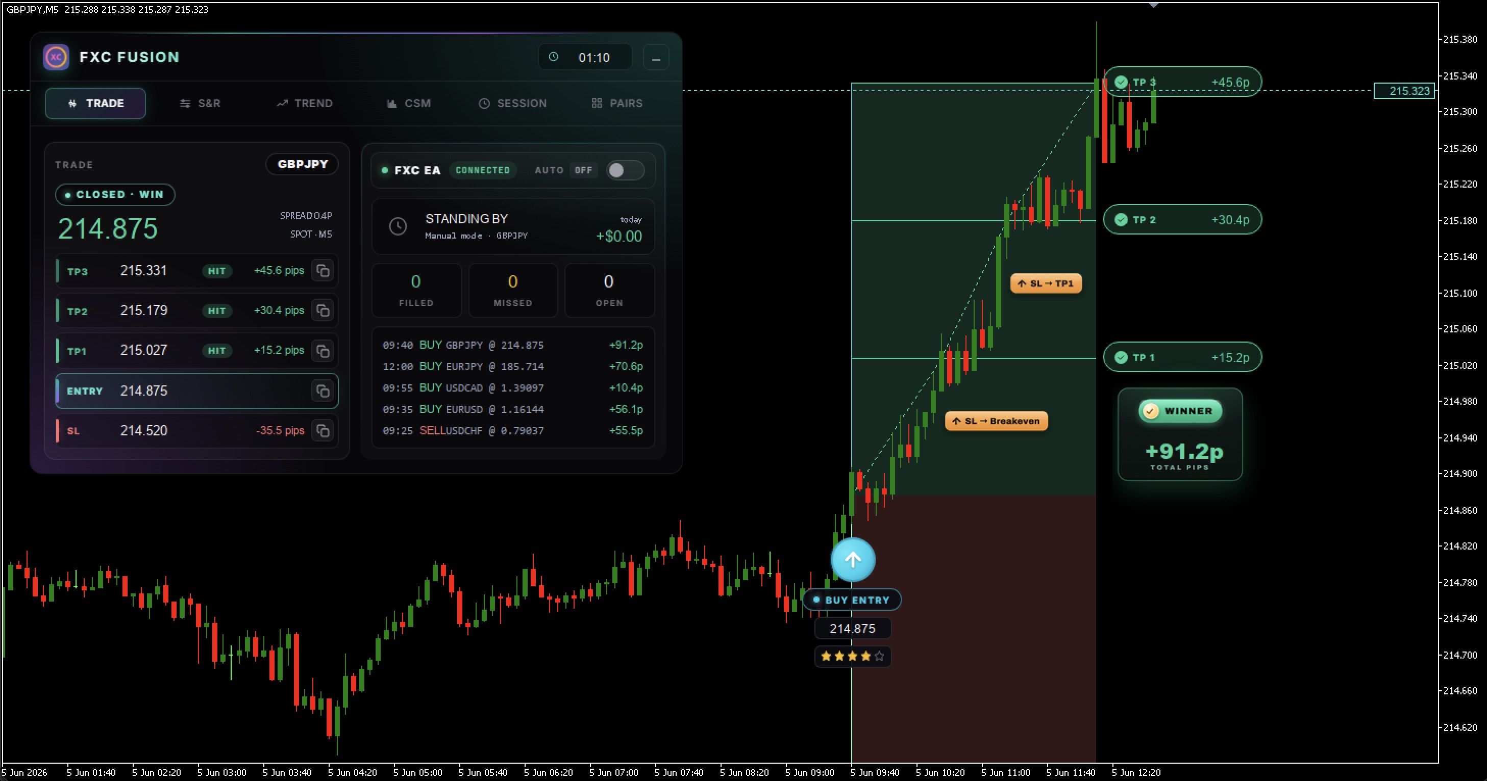This screenshot has height=781, width=1487.
Task: Click the TP 2 +30.4p chart label
Action: pyautogui.click(x=1182, y=220)
